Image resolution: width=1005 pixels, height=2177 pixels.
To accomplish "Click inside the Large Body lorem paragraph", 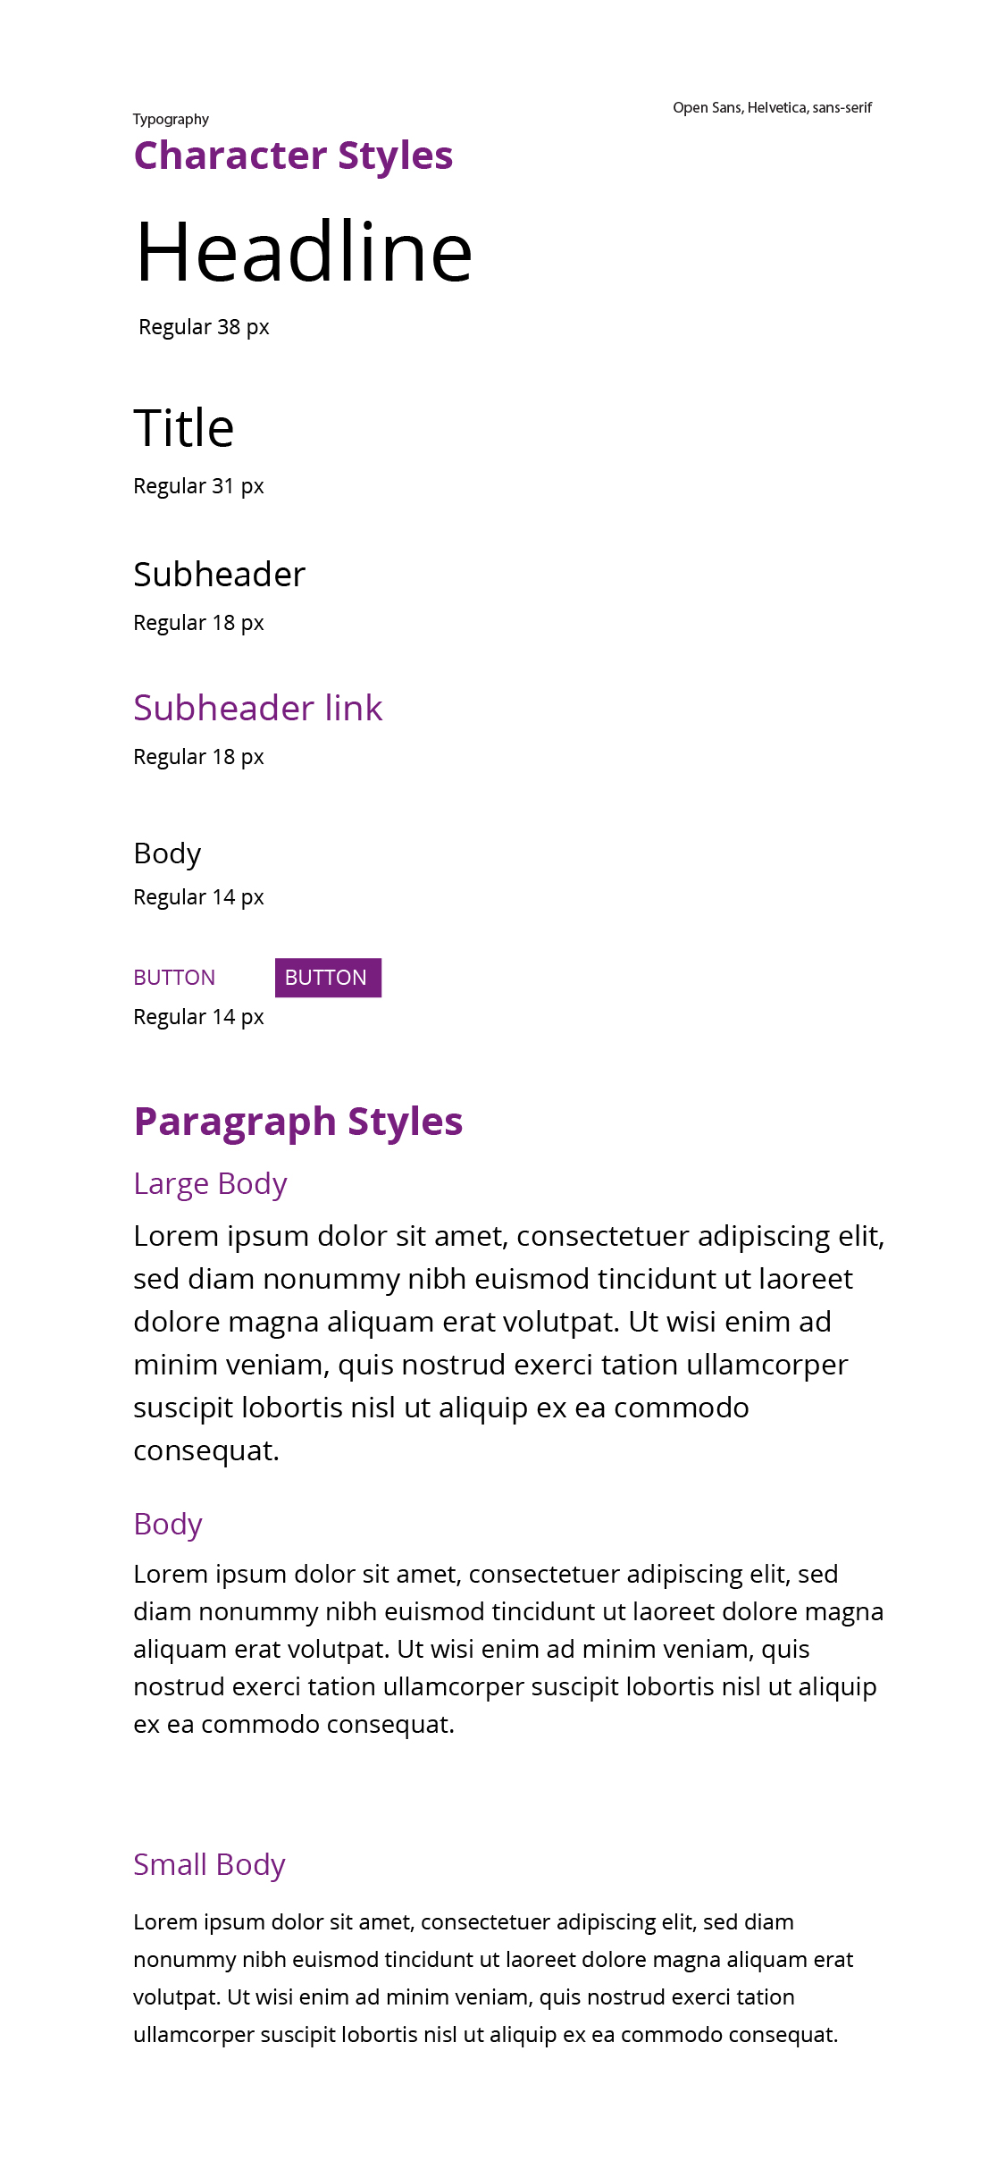I will click(509, 1343).
